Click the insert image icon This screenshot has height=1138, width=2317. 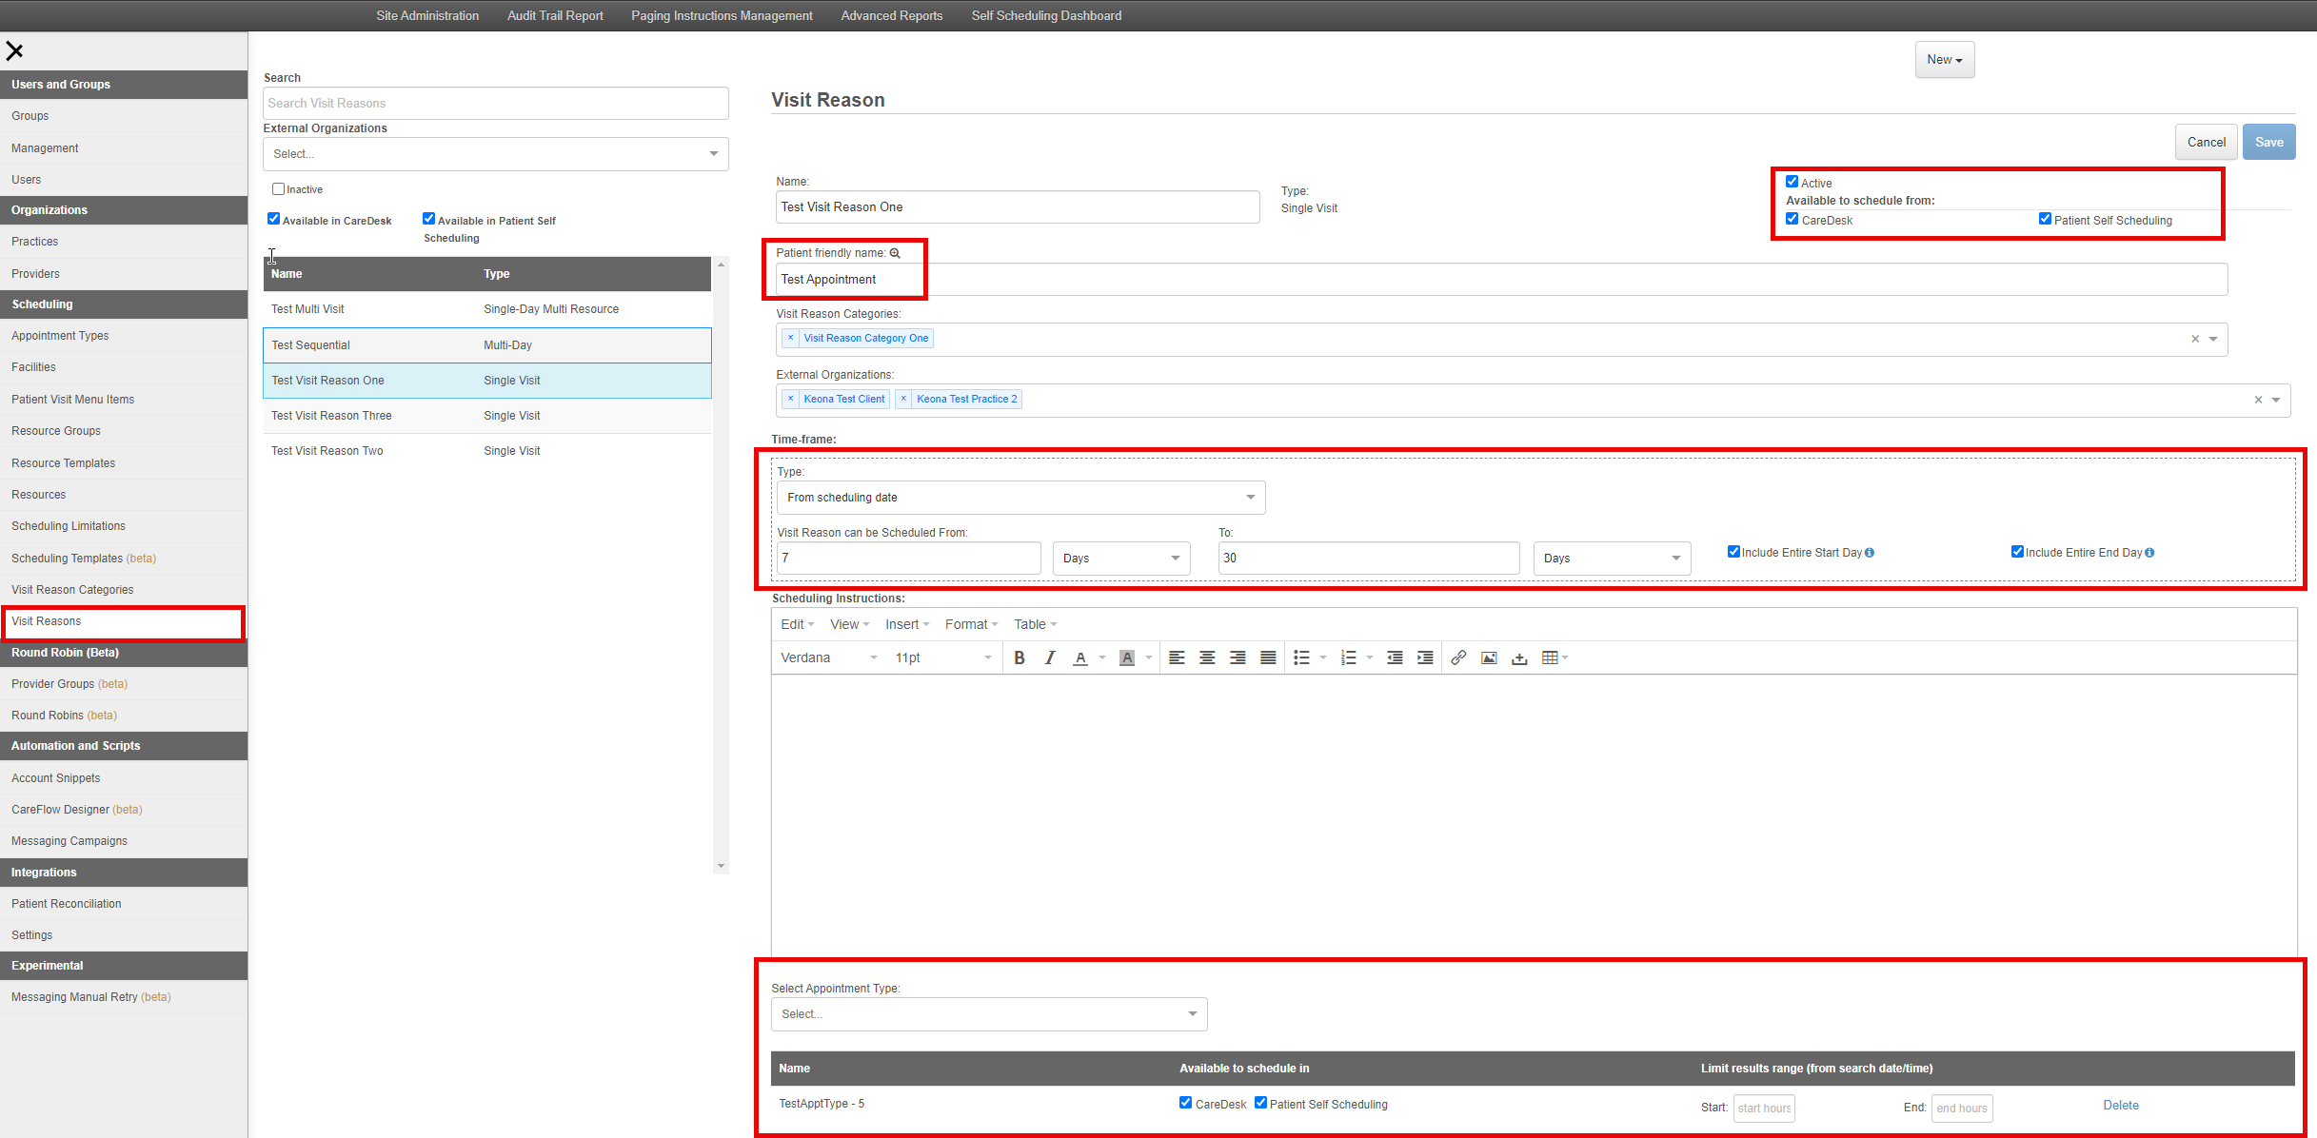coord(1489,657)
